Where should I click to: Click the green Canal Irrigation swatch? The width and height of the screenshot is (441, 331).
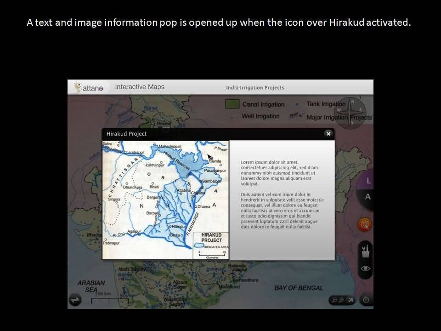(x=232, y=104)
